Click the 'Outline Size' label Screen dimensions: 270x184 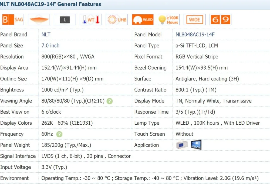point(13,79)
